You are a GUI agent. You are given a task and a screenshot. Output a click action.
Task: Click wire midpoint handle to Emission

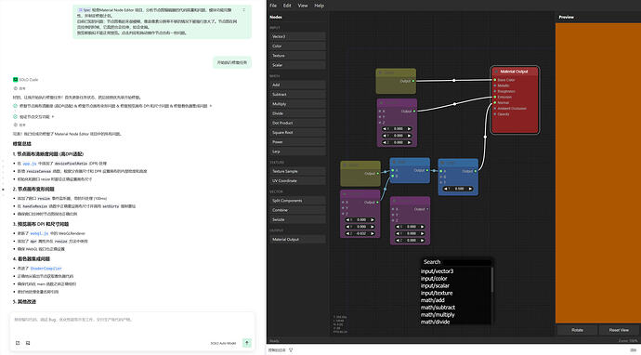tap(455, 104)
